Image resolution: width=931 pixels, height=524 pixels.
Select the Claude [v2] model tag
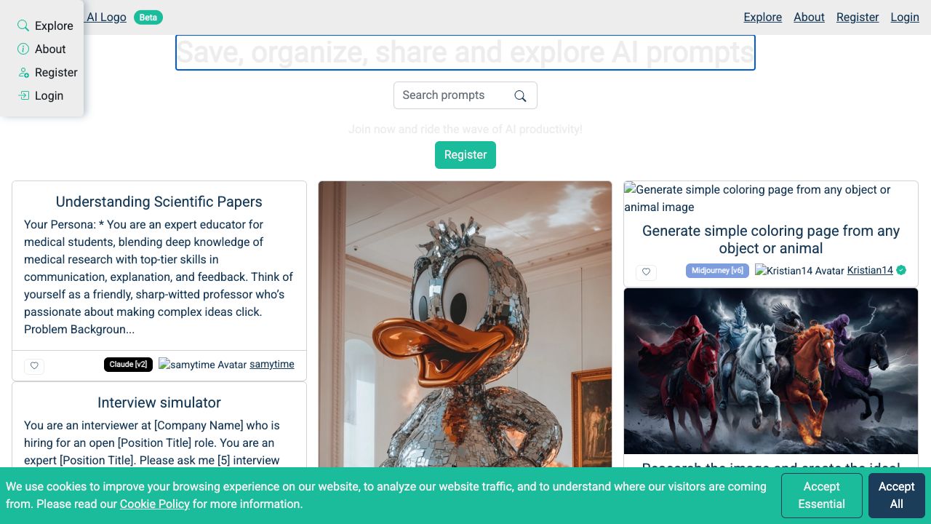point(128,365)
